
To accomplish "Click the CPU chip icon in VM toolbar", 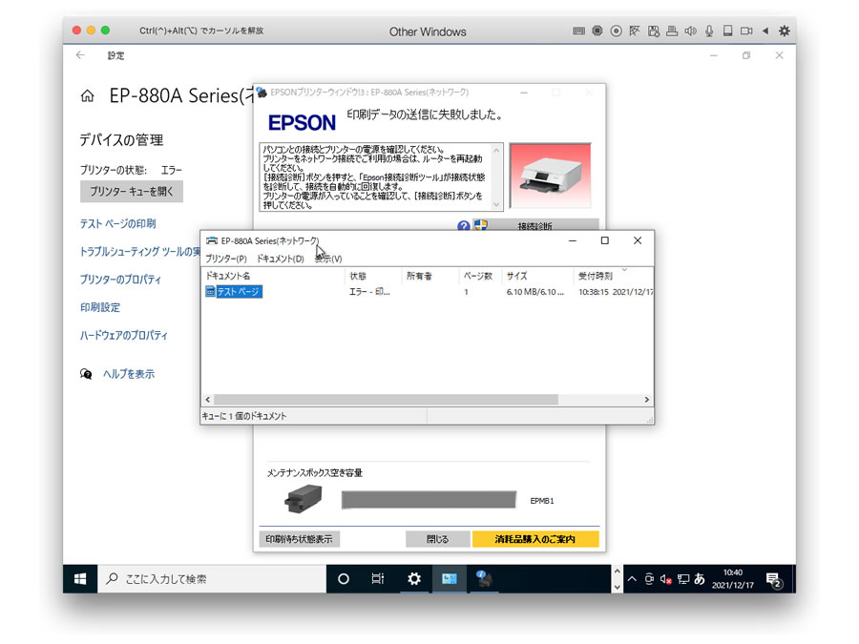I will (597, 31).
